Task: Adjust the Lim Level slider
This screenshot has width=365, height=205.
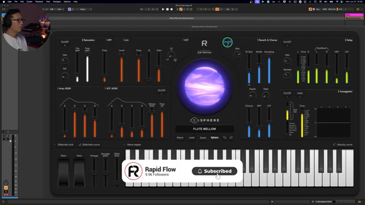Action: coord(121,67)
